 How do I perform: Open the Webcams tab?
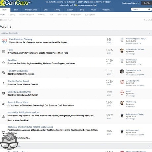pos(106,10)
